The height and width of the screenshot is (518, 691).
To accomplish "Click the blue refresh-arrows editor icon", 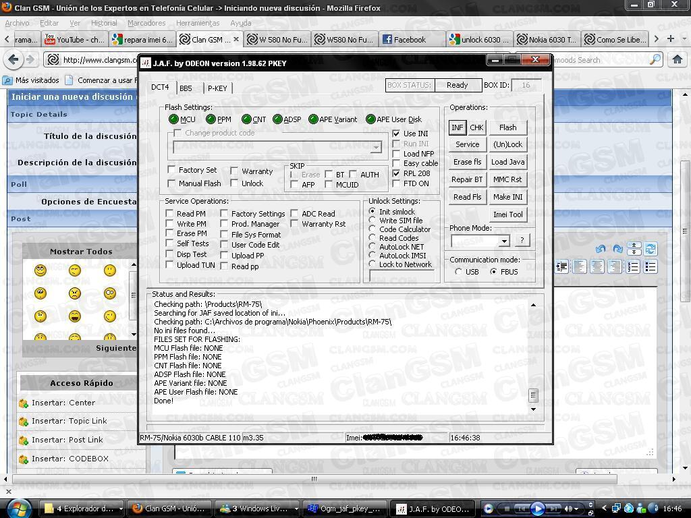I will [x=650, y=249].
